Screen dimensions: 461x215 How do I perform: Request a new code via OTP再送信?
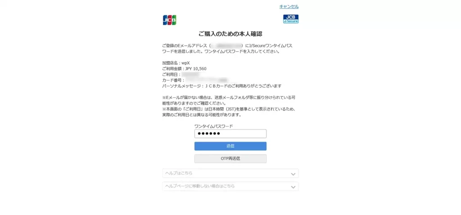tap(230, 159)
